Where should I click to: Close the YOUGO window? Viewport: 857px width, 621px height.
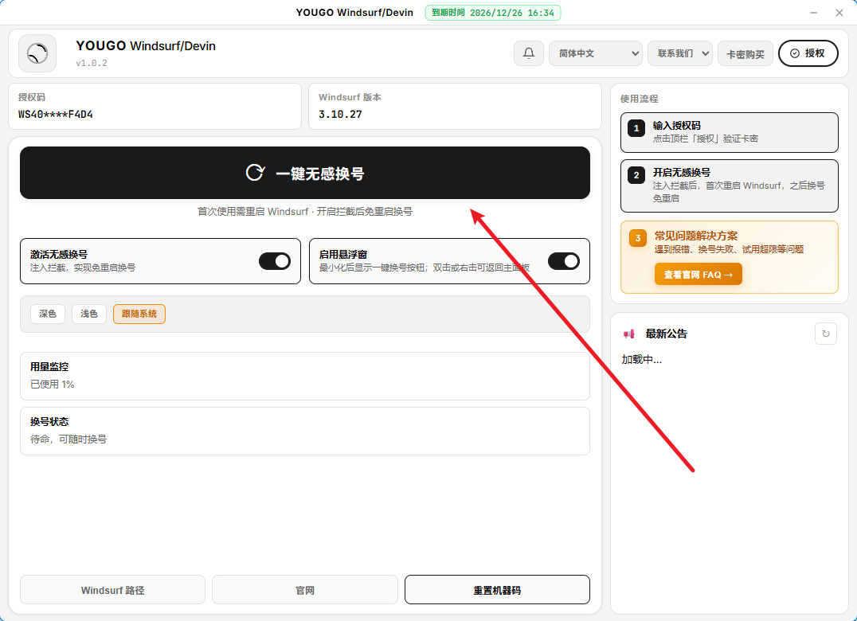point(839,13)
